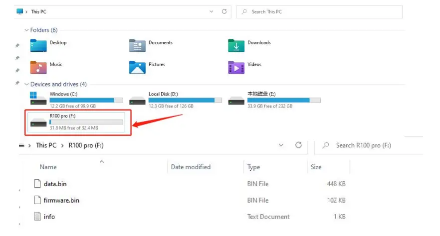
Task: Click the search magnifier in Search This PC
Action: coord(244,11)
